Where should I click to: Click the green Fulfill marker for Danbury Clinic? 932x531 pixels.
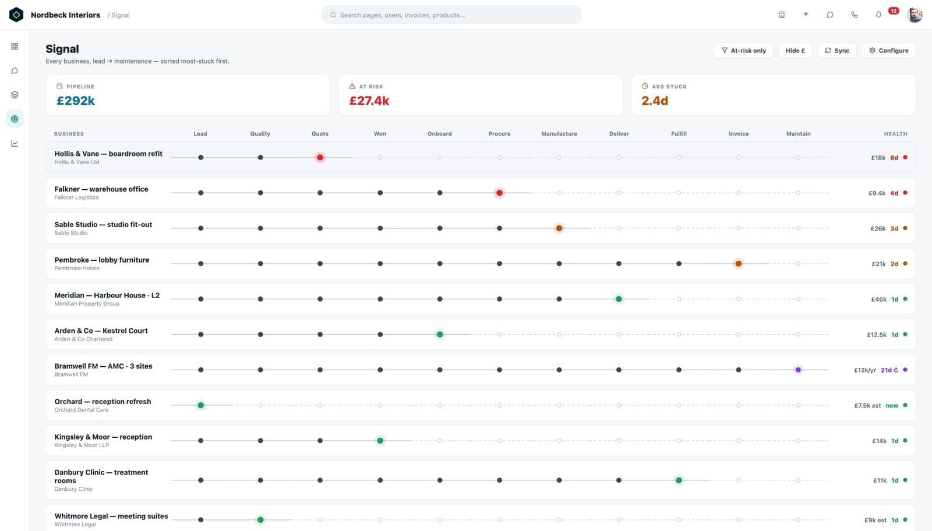tap(679, 480)
